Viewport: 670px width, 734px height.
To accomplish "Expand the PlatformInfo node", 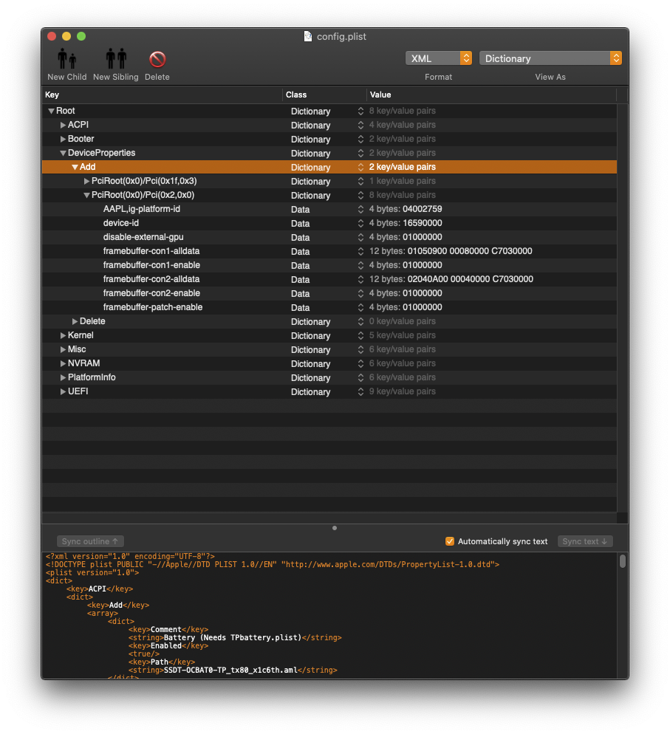I will point(63,378).
